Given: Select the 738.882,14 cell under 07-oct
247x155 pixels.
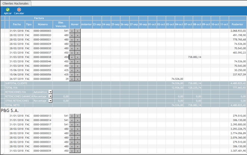Looking at the screenshot, I should [194, 57].
